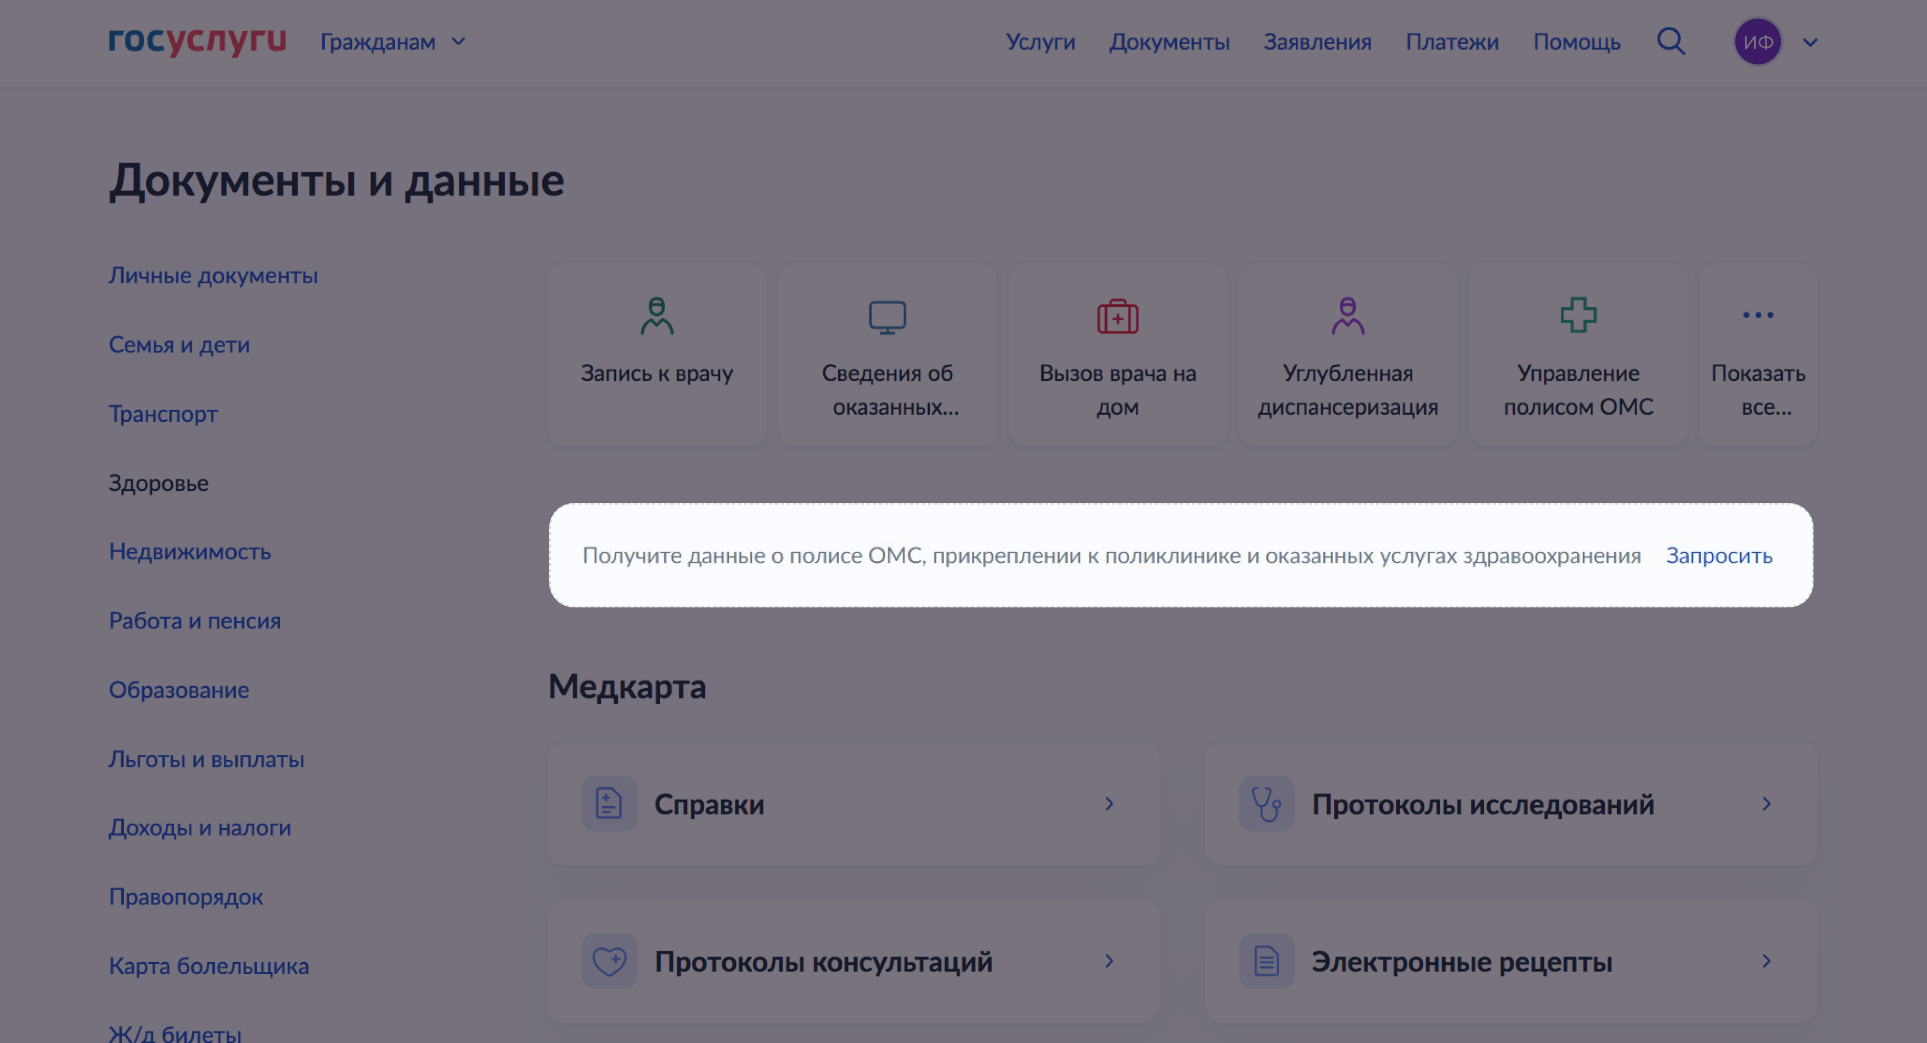This screenshot has width=1927, height=1043.
Task: Click the document icon beside Справки
Action: pyautogui.click(x=609, y=804)
